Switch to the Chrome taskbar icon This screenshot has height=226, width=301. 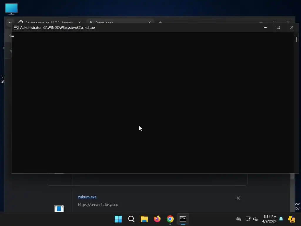(x=170, y=219)
